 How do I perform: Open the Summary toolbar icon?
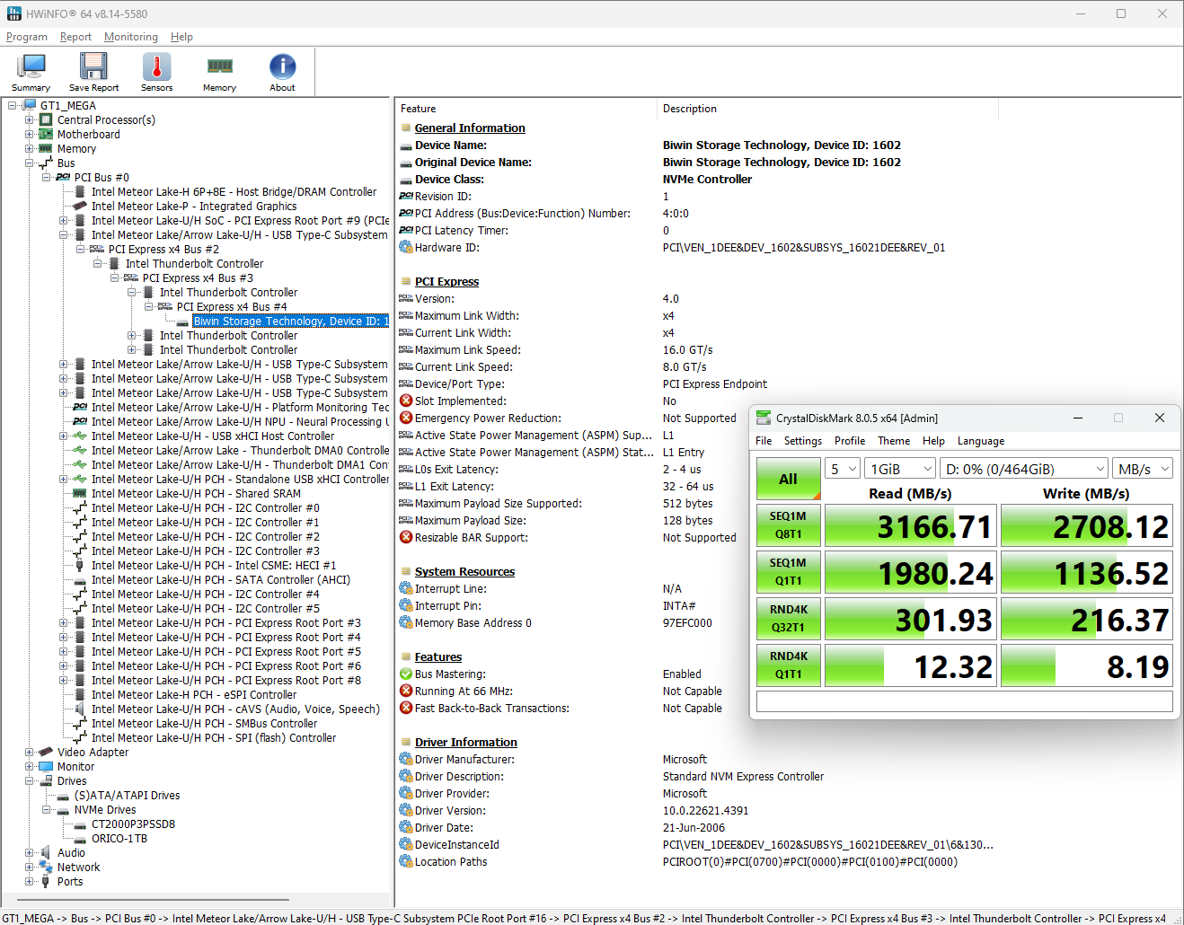click(x=31, y=72)
